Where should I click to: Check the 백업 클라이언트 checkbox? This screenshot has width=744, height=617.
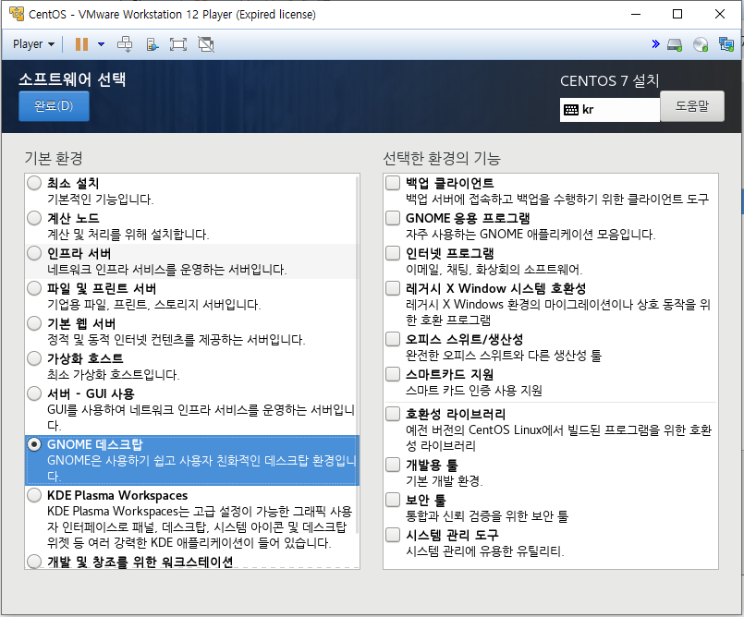[393, 183]
